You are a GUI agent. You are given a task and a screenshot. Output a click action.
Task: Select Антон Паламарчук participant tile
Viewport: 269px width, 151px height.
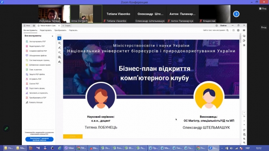[182, 14]
